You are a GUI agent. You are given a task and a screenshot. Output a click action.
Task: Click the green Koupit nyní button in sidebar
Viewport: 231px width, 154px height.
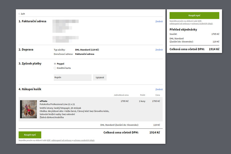point(194,16)
